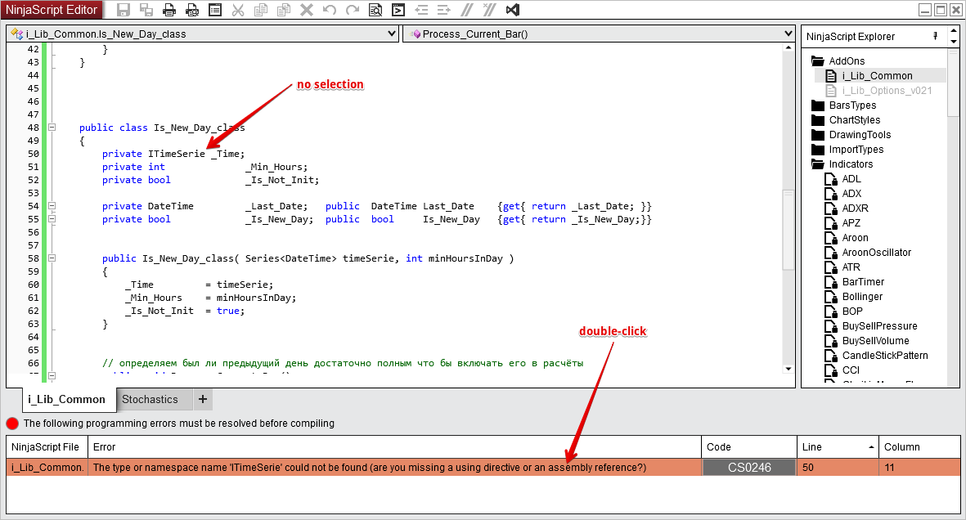
Task: Select the 'ITimeSerie' could not be found error text
Action: tap(370, 468)
